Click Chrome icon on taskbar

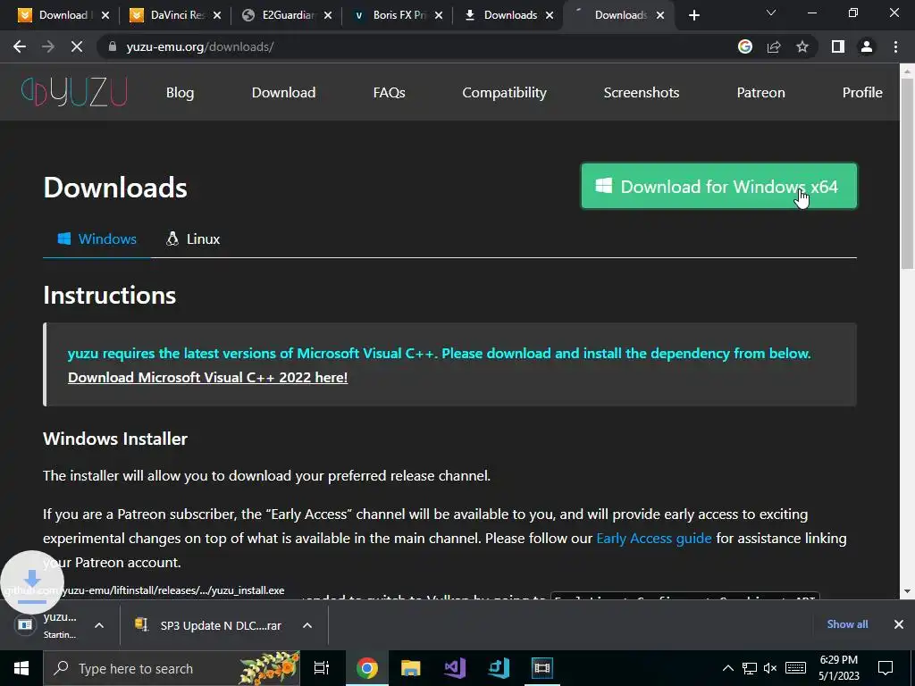click(367, 668)
